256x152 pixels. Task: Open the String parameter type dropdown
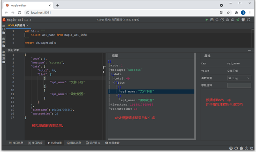point(239,78)
